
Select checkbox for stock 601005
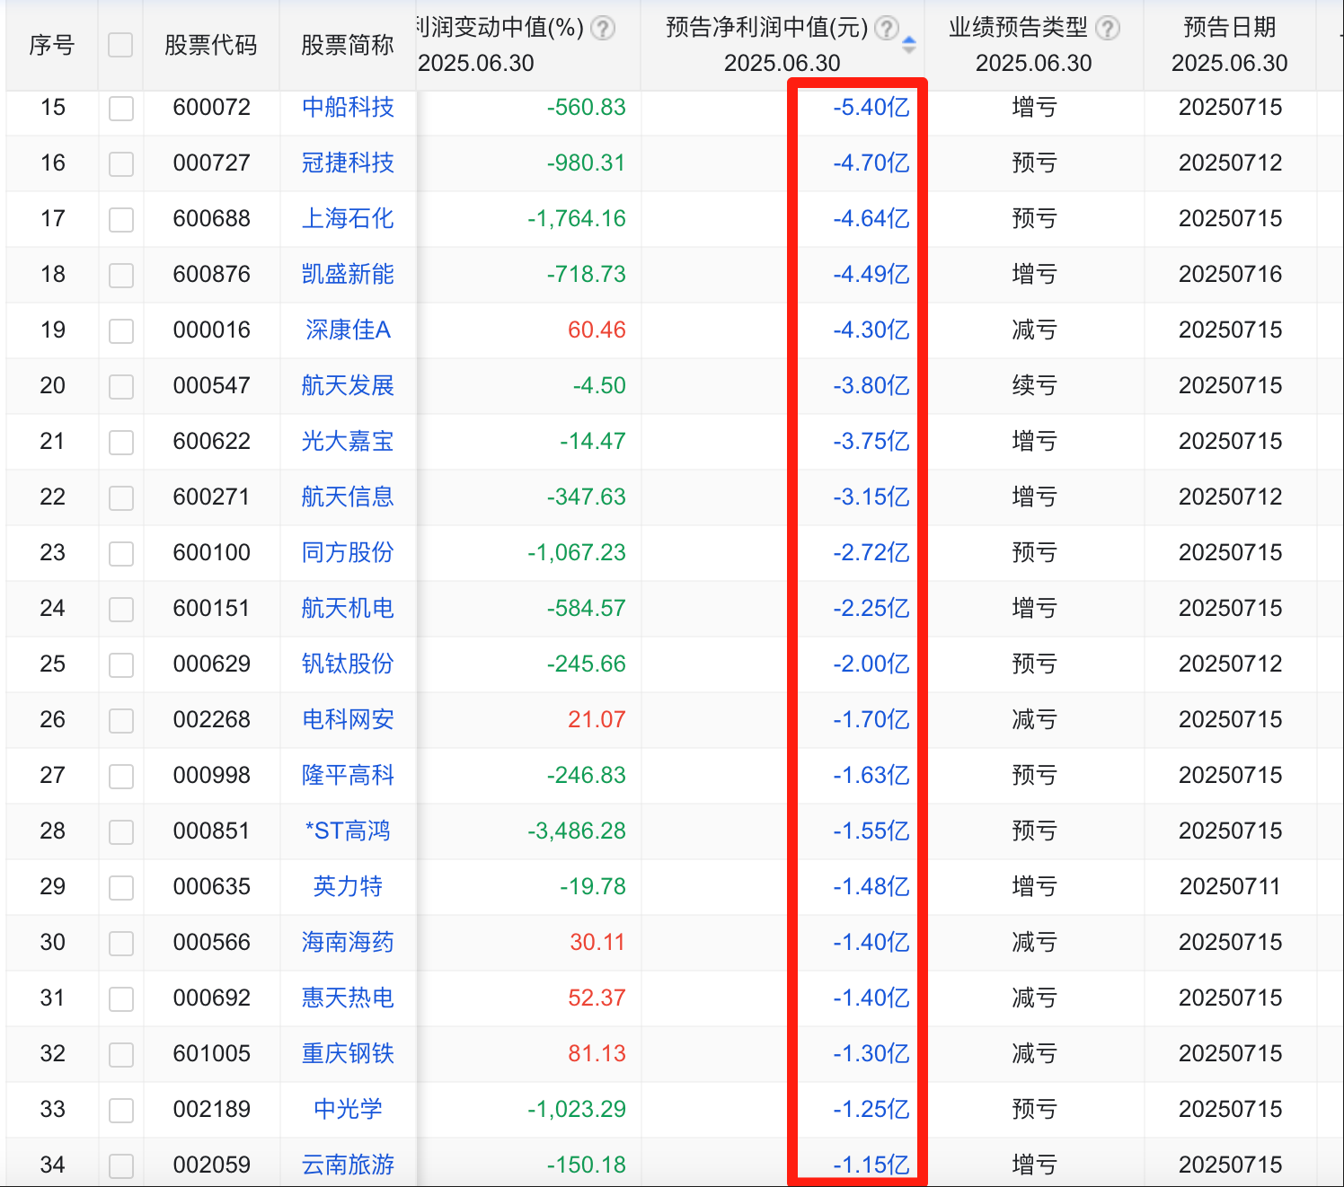tap(121, 1055)
